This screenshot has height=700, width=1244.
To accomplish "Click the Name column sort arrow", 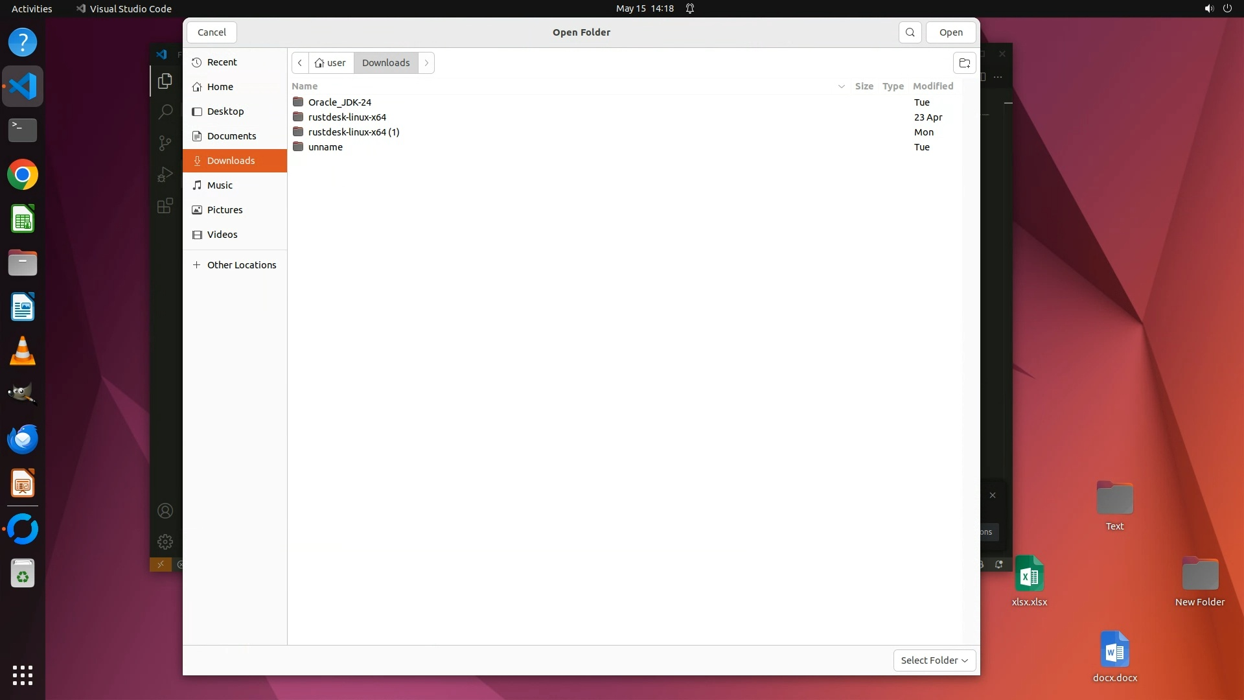I will [x=841, y=86].
